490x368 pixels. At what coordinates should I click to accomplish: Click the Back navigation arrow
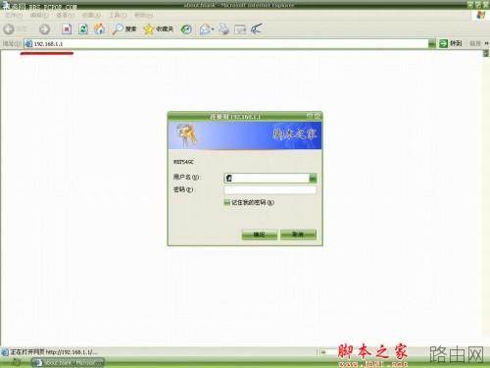[9, 29]
